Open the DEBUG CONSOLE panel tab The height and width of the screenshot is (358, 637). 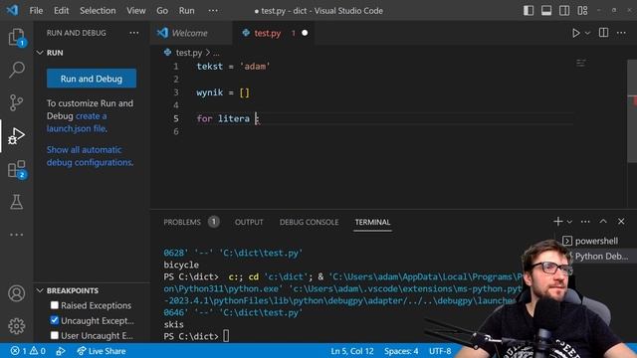(x=309, y=222)
